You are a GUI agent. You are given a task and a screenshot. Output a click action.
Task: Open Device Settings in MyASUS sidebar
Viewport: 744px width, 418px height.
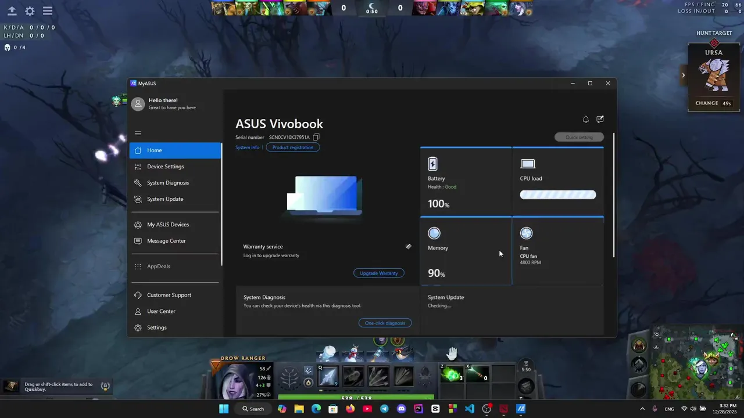pos(175,167)
